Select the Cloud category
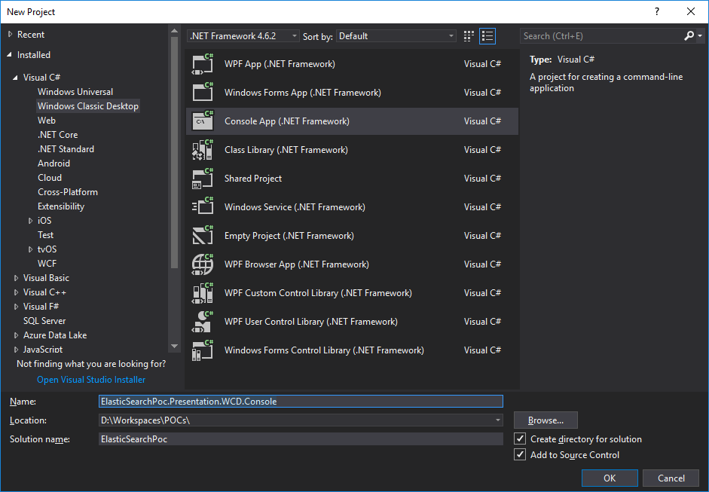Screen dimensions: 709x492 [x=50, y=178]
